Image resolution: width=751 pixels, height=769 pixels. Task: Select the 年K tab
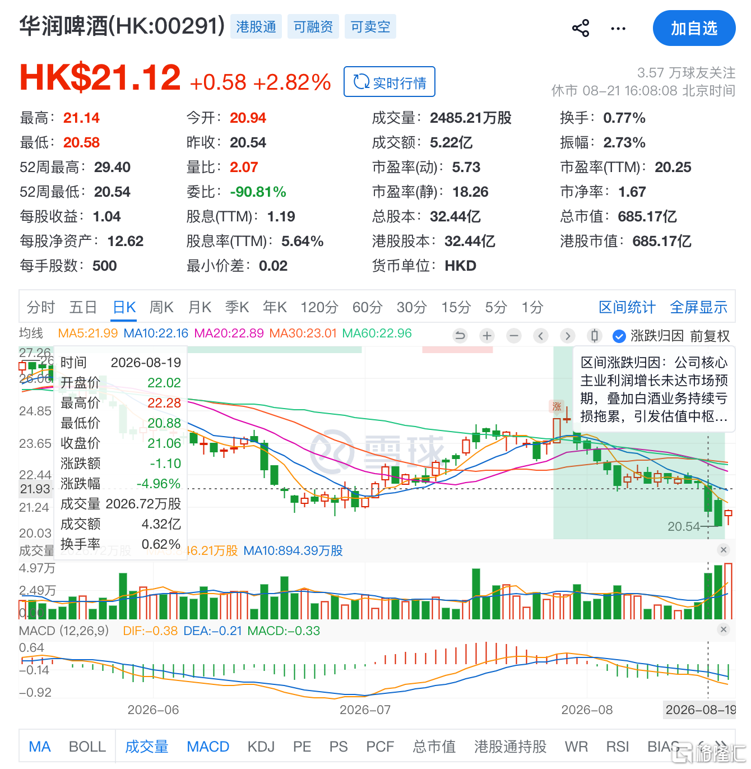(x=275, y=307)
